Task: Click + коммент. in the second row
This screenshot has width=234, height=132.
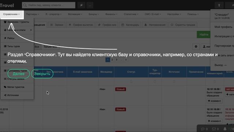Action: pyautogui.click(x=215, y=121)
